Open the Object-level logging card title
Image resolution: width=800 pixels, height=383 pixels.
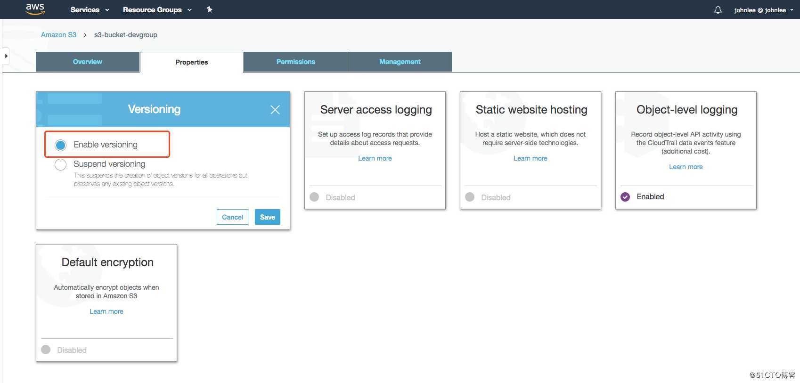click(x=687, y=110)
